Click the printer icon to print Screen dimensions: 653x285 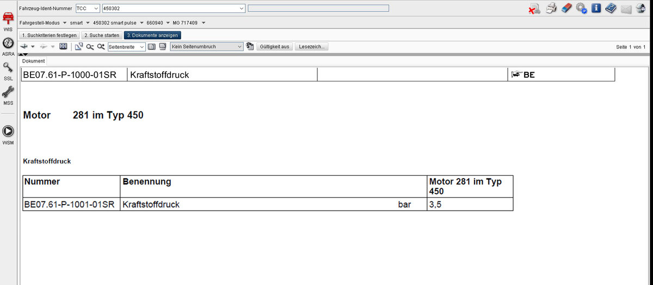point(551,8)
